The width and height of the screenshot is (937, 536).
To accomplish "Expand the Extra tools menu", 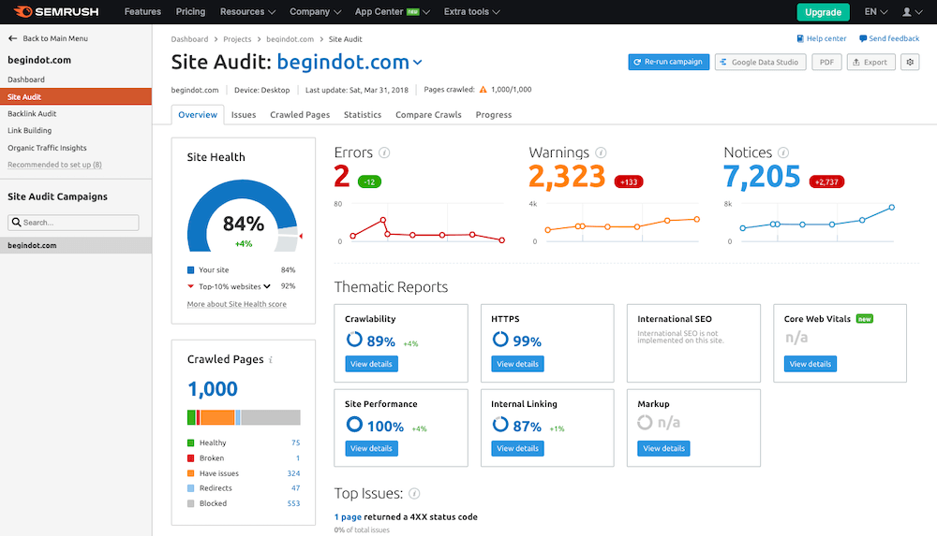I will (x=471, y=11).
